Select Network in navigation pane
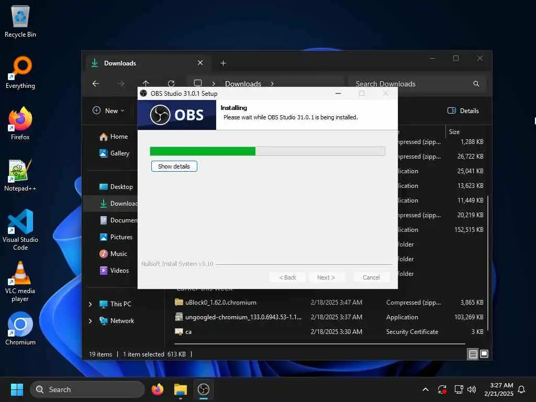The image size is (536, 402). tap(117, 321)
